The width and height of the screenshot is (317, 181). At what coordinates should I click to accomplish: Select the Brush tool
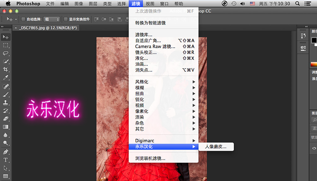tap(6, 95)
